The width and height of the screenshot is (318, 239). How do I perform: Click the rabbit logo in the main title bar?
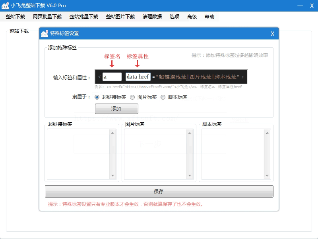5,6
